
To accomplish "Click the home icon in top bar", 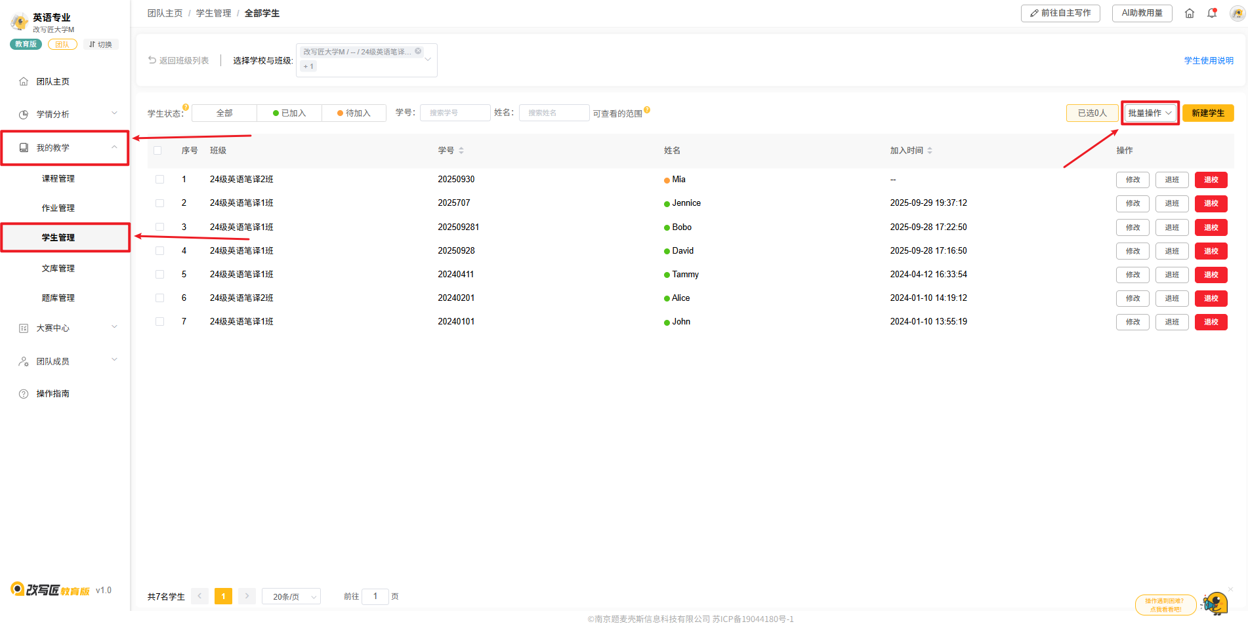I will [x=1189, y=13].
